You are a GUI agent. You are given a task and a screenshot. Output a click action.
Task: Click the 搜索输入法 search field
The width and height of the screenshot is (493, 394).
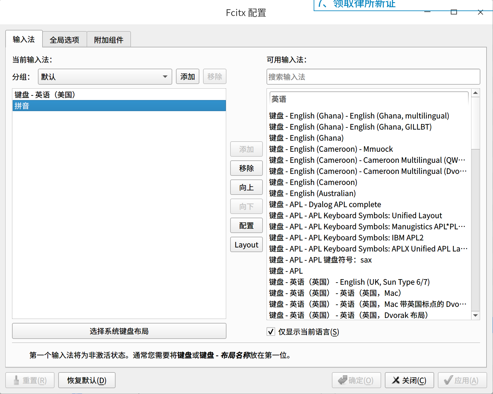[x=373, y=77]
